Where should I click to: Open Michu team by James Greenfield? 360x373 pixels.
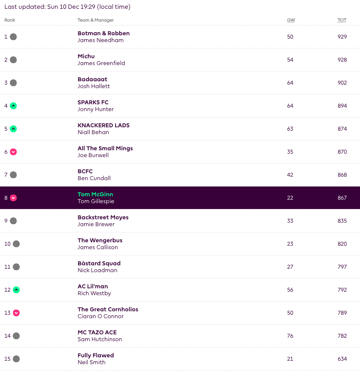pos(86,56)
